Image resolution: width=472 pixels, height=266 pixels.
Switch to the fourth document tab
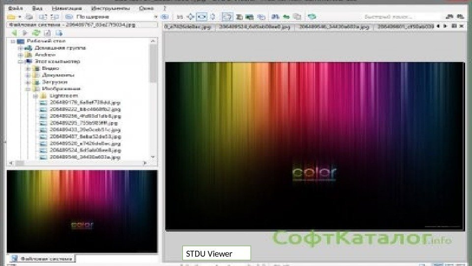click(406, 27)
